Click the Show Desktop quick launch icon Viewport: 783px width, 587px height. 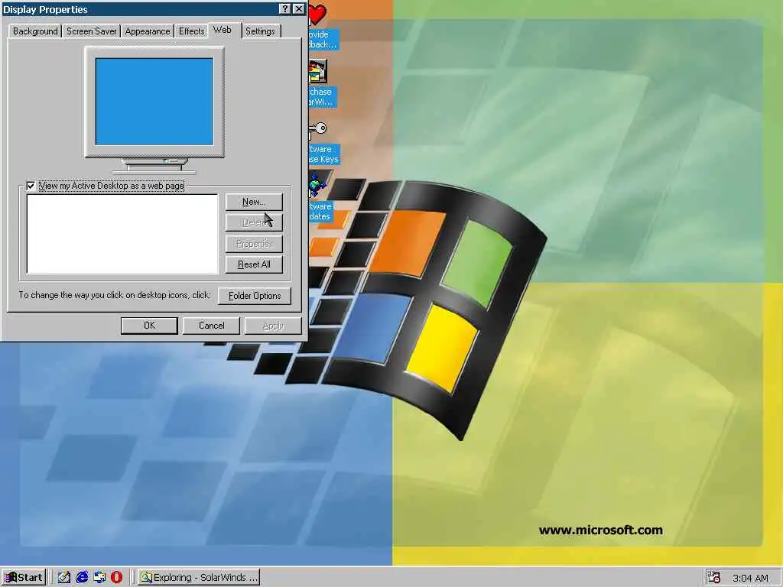[64, 578]
